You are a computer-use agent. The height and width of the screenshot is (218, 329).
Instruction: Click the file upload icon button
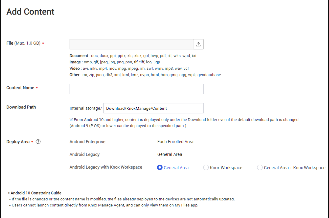coord(198,44)
